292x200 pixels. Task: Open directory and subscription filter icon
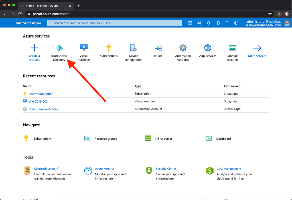199,23
